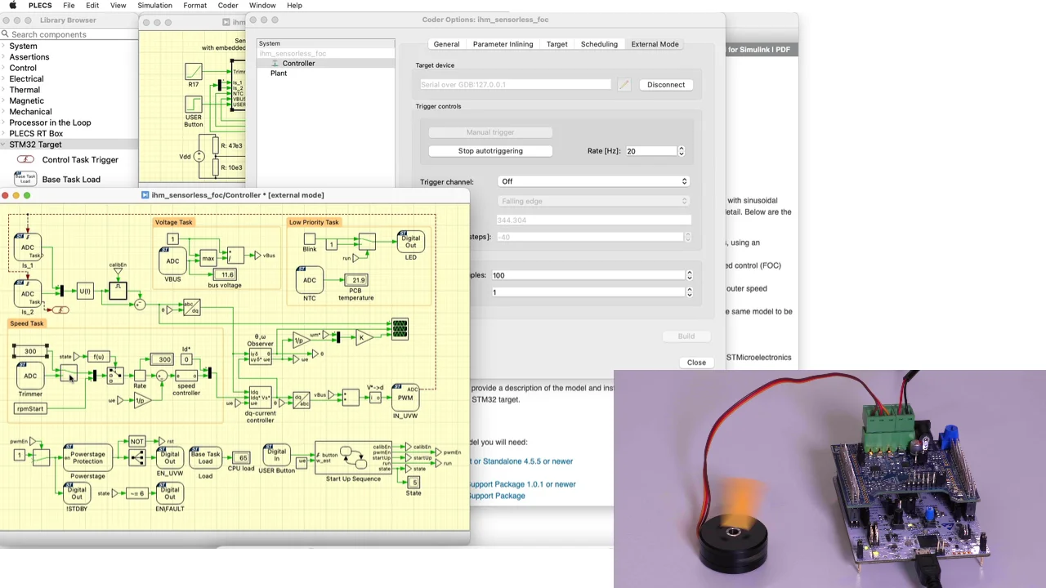
Task: Select the dq-current controller block
Action: tap(260, 398)
